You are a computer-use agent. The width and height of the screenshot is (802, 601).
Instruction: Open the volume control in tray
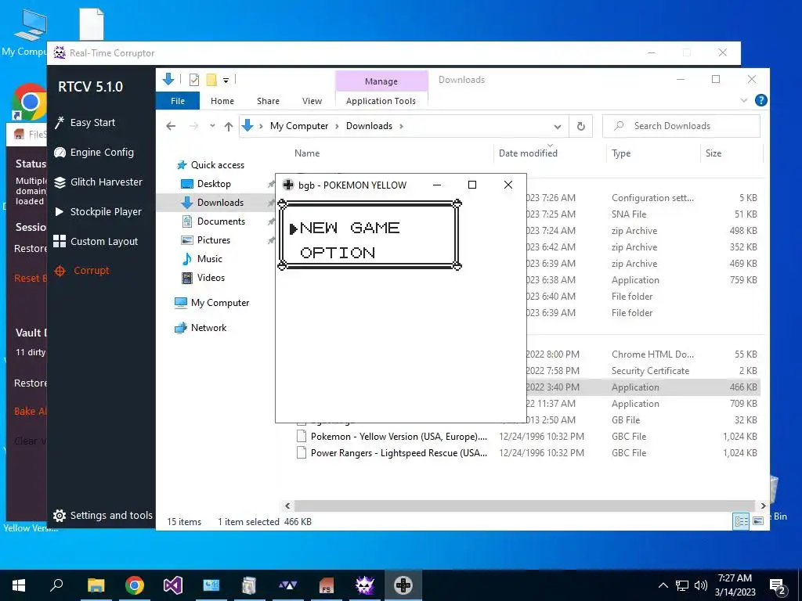click(x=701, y=585)
